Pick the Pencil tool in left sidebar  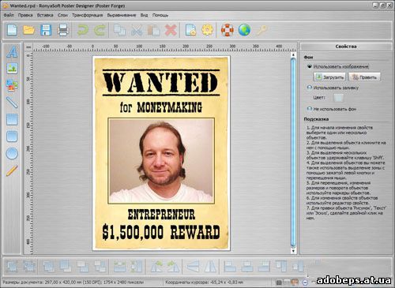(12, 170)
